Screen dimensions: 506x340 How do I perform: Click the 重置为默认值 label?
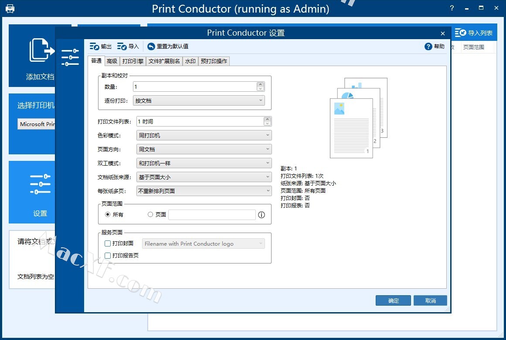(173, 47)
